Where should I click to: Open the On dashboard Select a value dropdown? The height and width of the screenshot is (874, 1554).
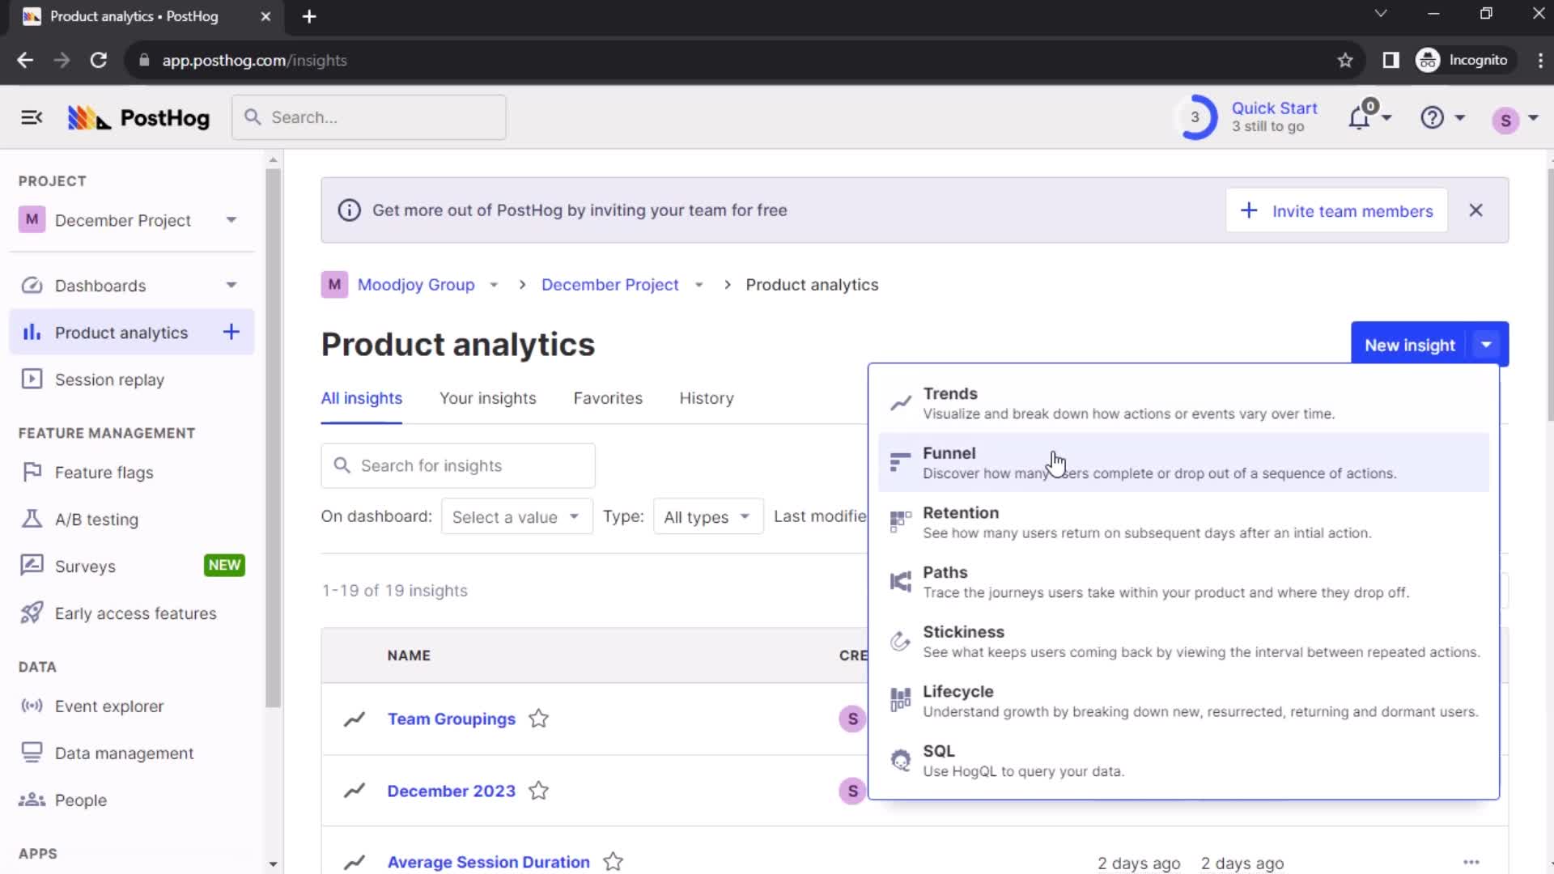516,517
